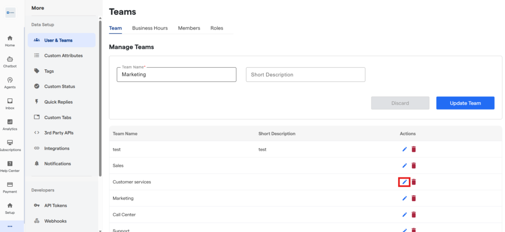
Task: Click the Team Name field
Action: pyautogui.click(x=177, y=75)
